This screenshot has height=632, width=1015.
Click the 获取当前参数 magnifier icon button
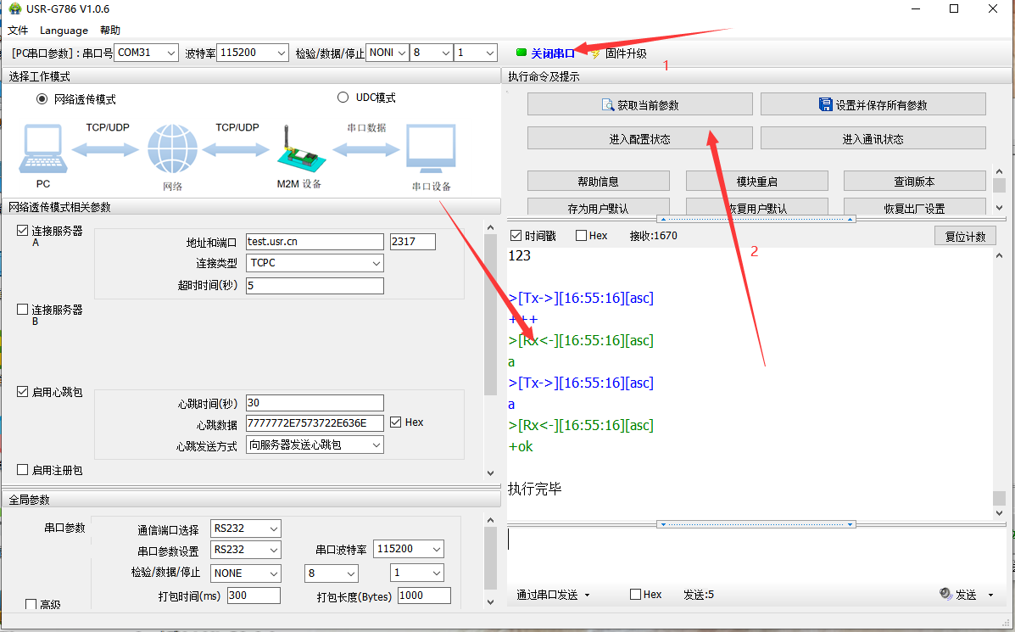pos(607,105)
